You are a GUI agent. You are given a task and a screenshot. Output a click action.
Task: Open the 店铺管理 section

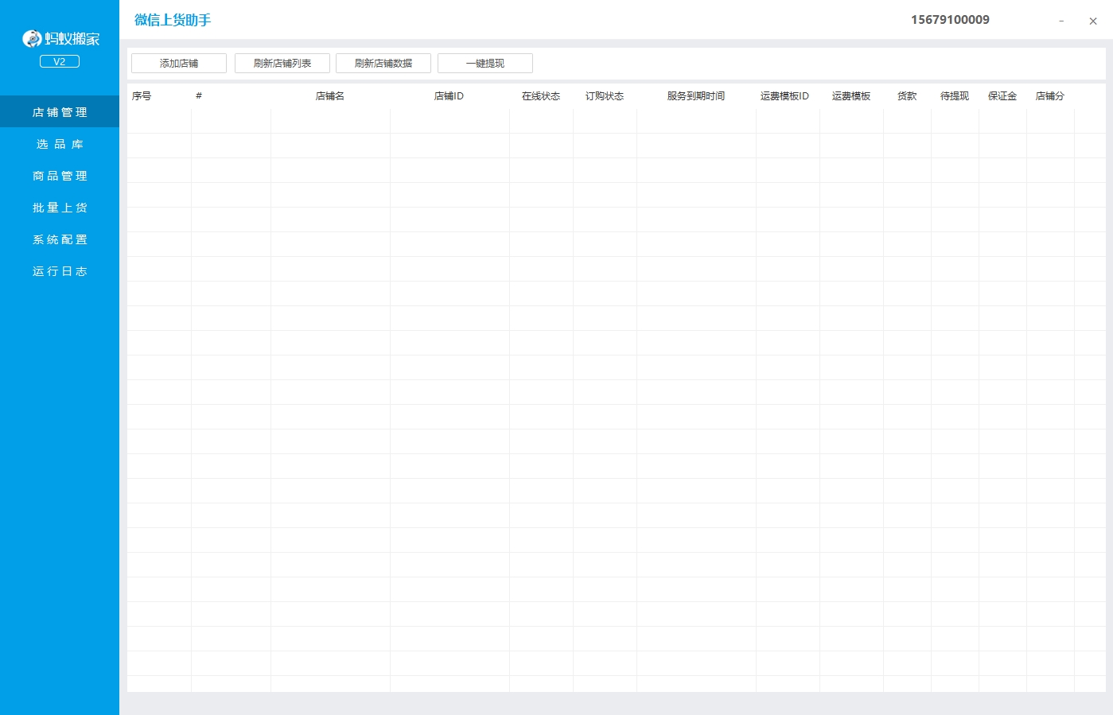click(x=60, y=112)
